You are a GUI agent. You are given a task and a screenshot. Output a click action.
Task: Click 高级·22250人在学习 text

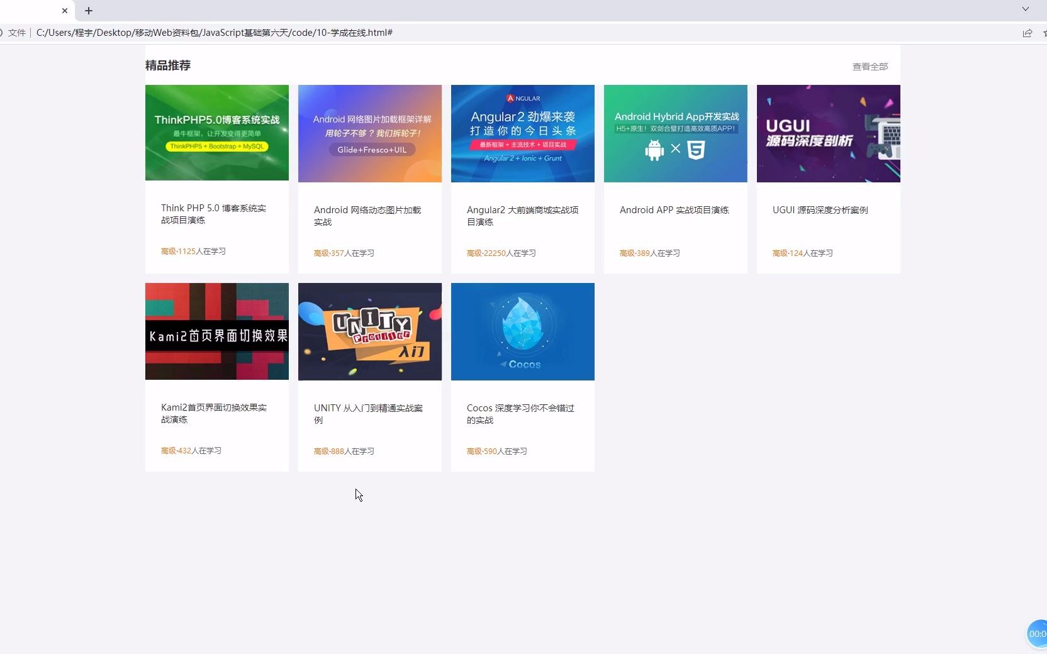501,253
